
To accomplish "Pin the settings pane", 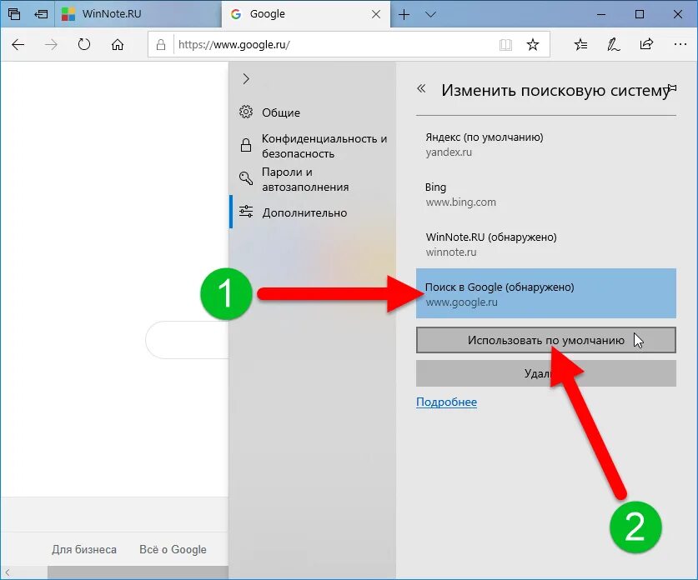I will [x=672, y=88].
